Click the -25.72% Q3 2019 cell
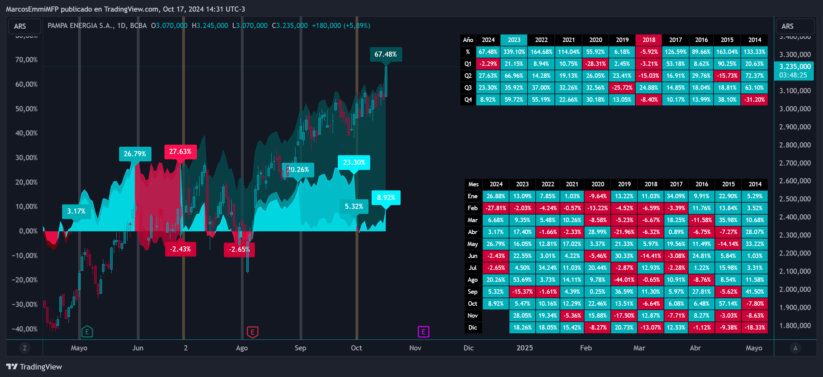 pos(622,88)
